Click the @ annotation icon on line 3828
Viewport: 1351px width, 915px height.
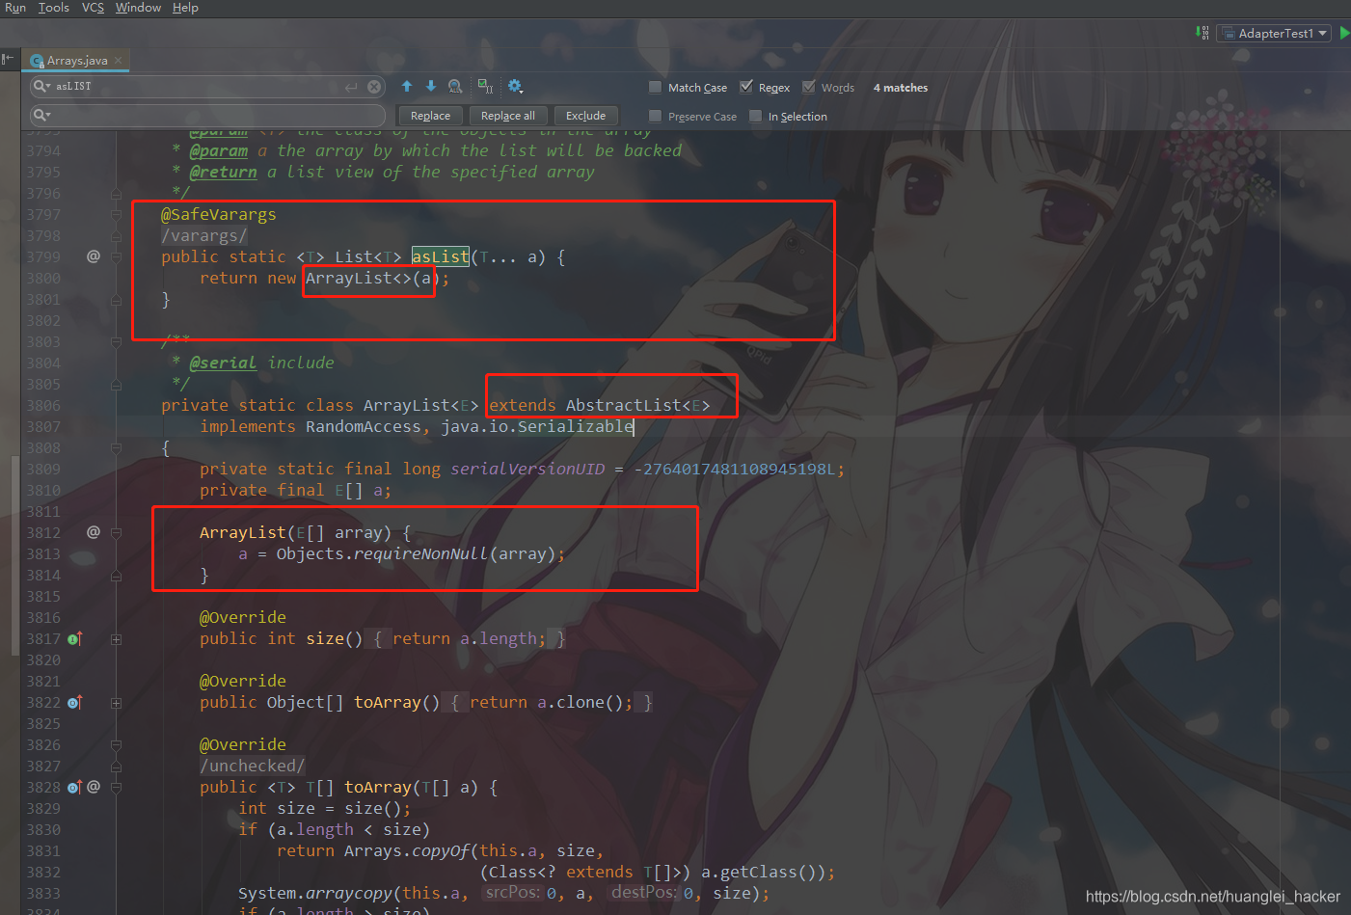94,787
